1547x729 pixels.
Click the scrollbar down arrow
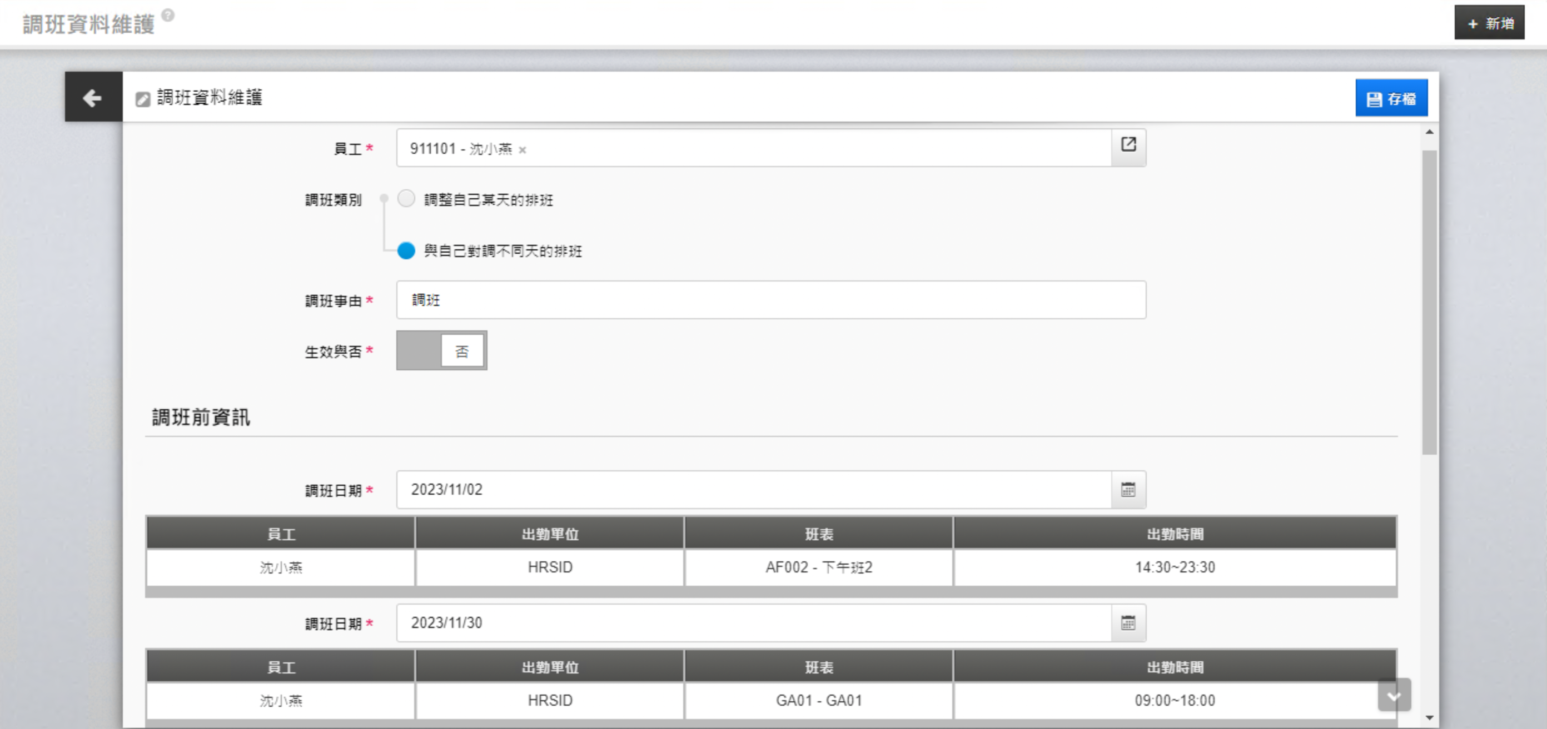point(1429,717)
